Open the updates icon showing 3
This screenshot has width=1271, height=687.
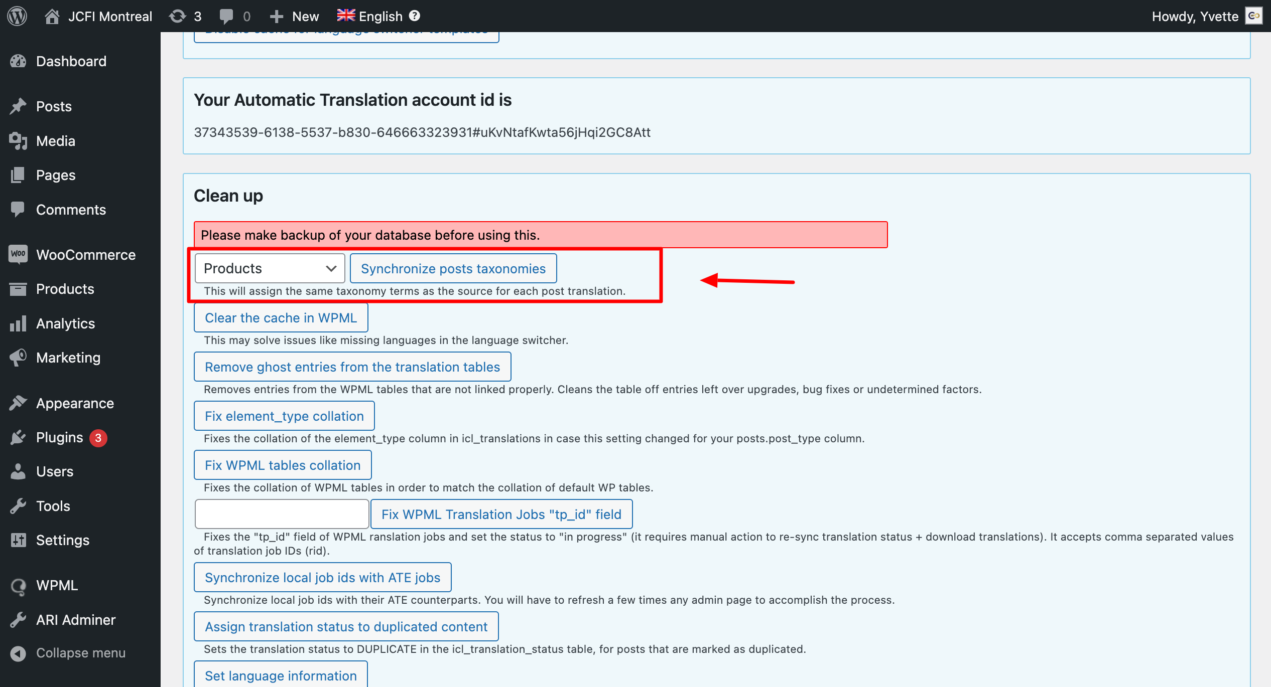coord(177,16)
